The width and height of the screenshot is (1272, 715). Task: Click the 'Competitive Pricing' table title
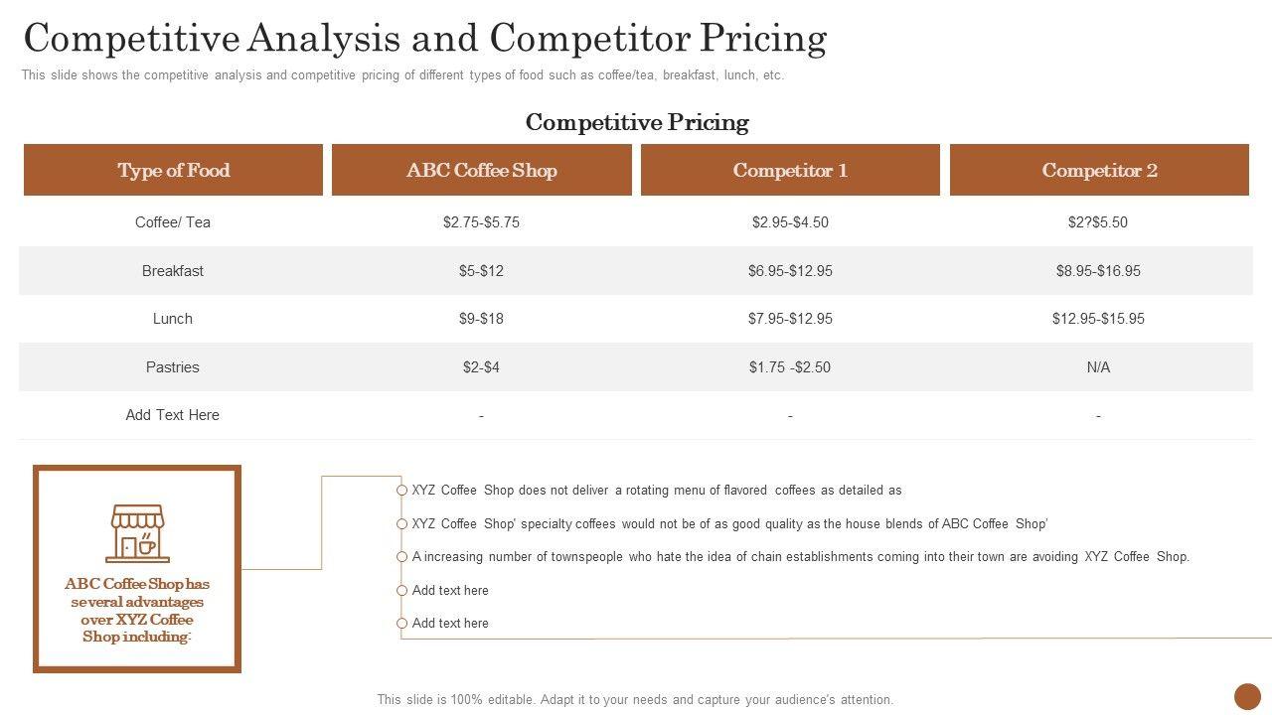point(637,122)
